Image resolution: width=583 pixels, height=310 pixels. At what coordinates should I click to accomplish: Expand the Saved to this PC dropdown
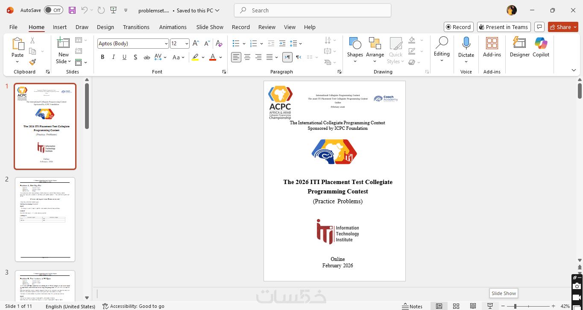pyautogui.click(x=198, y=10)
